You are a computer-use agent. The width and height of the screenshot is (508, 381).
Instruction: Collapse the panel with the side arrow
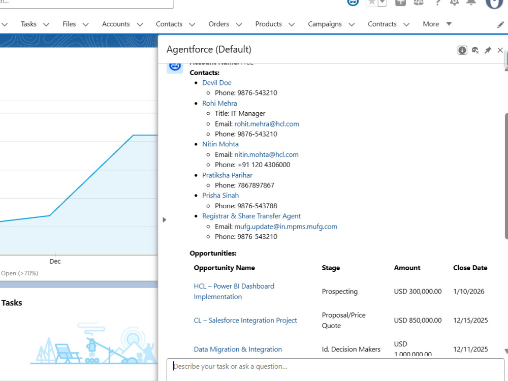(164, 219)
